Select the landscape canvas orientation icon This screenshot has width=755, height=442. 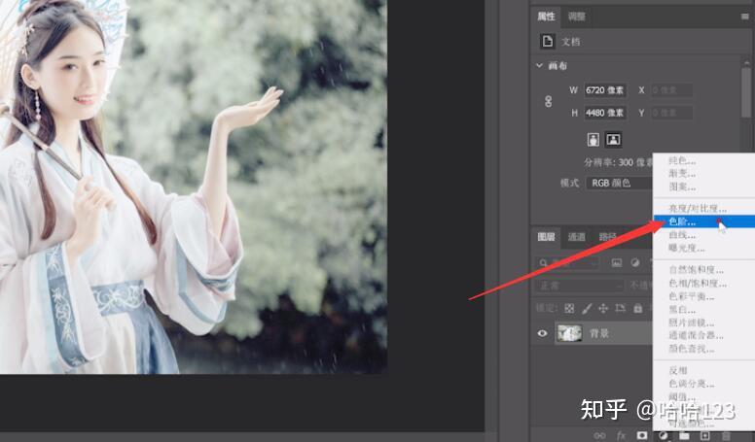coord(613,140)
